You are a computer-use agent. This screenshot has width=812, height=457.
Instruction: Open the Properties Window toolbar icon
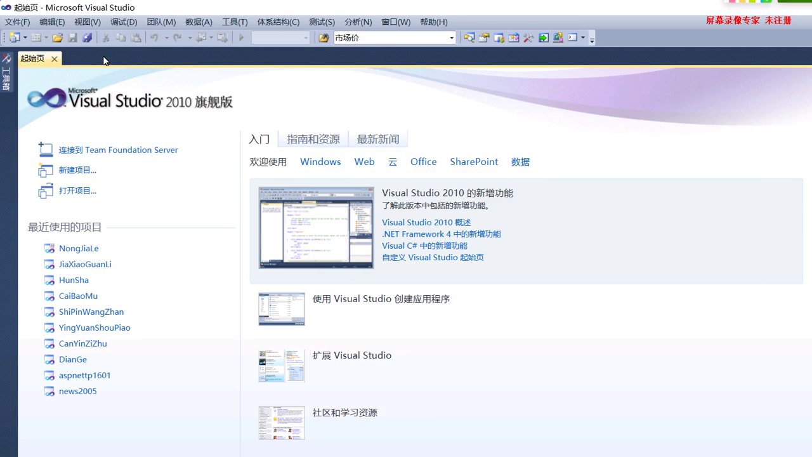point(484,38)
